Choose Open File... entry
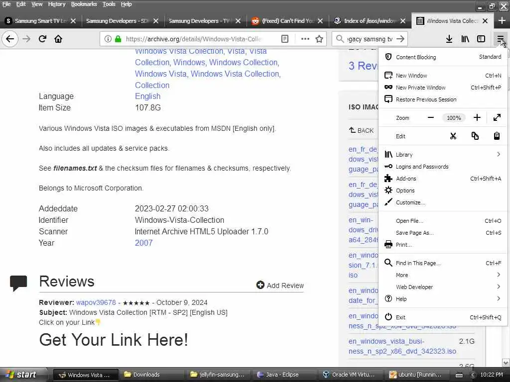Viewport: 510px width, 382px height. [x=443, y=221]
